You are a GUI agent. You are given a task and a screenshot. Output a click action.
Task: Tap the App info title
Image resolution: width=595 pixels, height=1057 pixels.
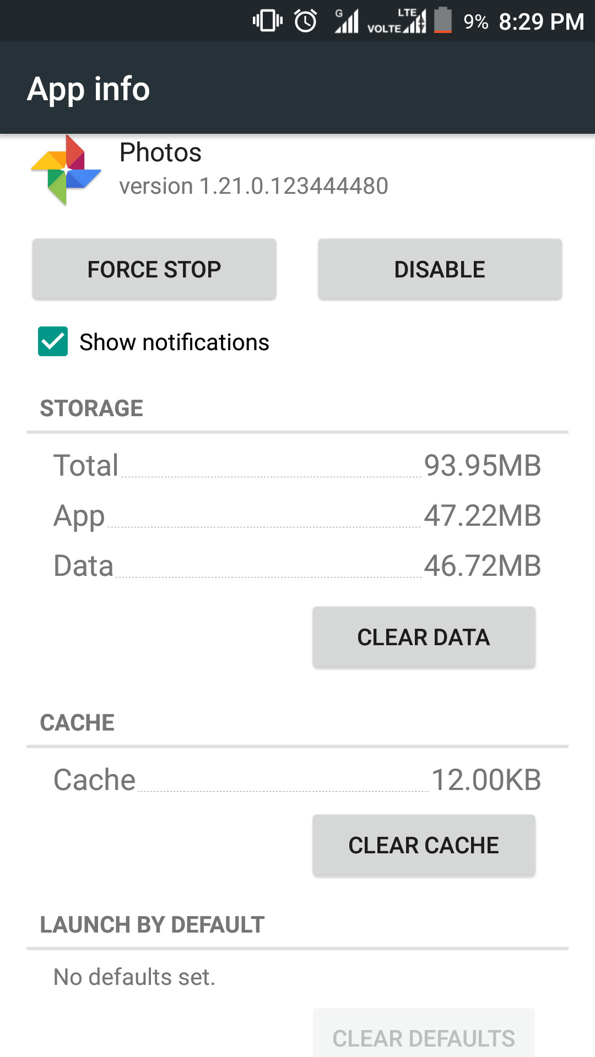89,89
